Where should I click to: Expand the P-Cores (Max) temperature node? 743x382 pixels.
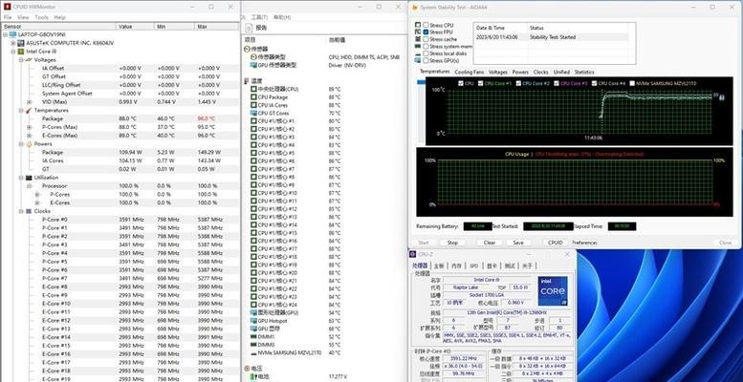pos(29,127)
